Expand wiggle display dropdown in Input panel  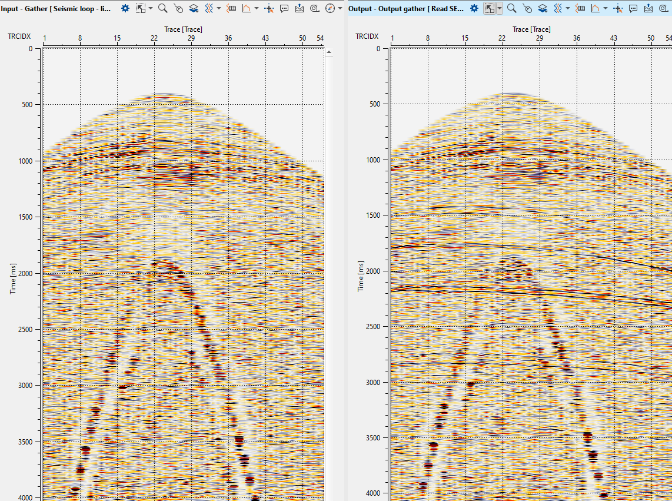(219, 8)
